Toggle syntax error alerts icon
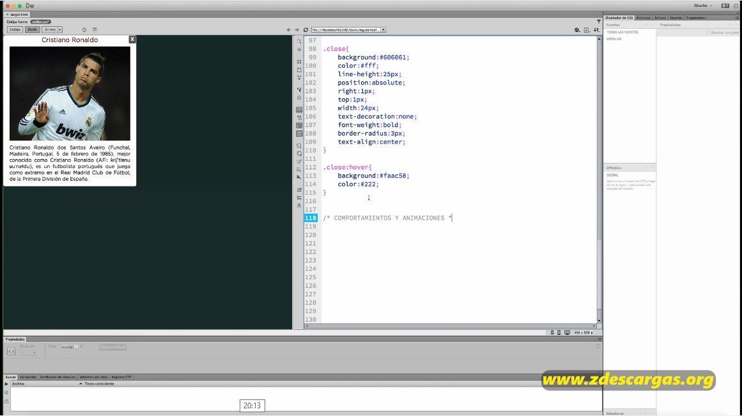 point(299,134)
